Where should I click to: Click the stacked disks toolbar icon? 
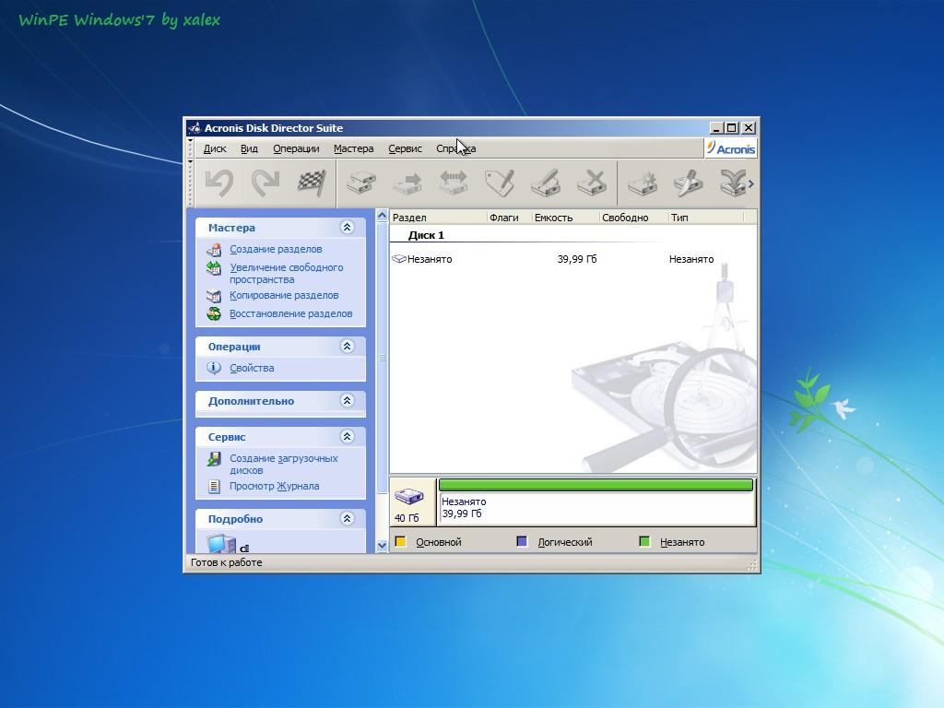coord(361,183)
